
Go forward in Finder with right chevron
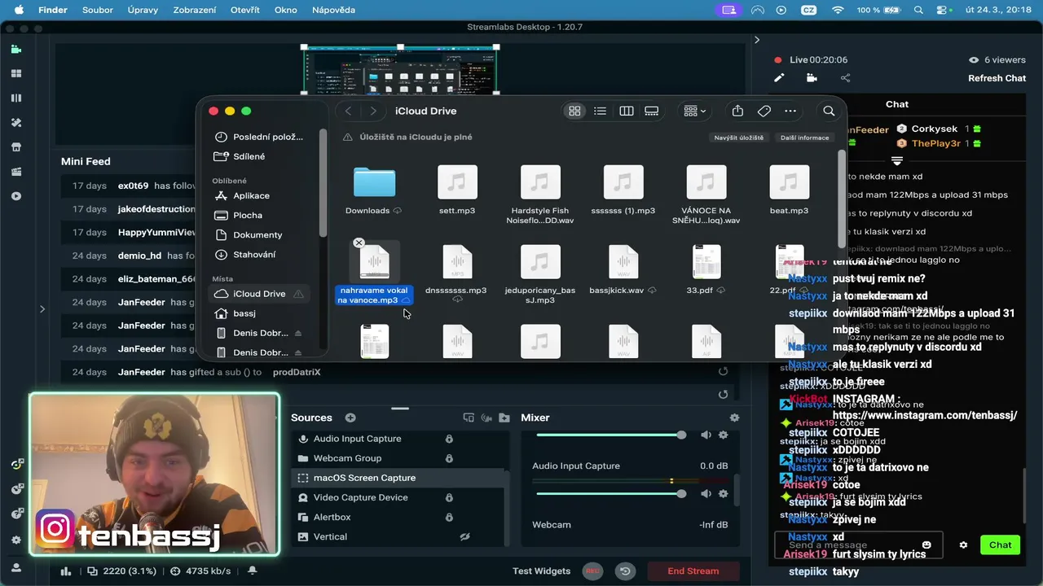point(373,111)
